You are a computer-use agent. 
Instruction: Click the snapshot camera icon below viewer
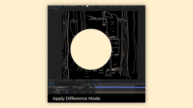pos(66,80)
